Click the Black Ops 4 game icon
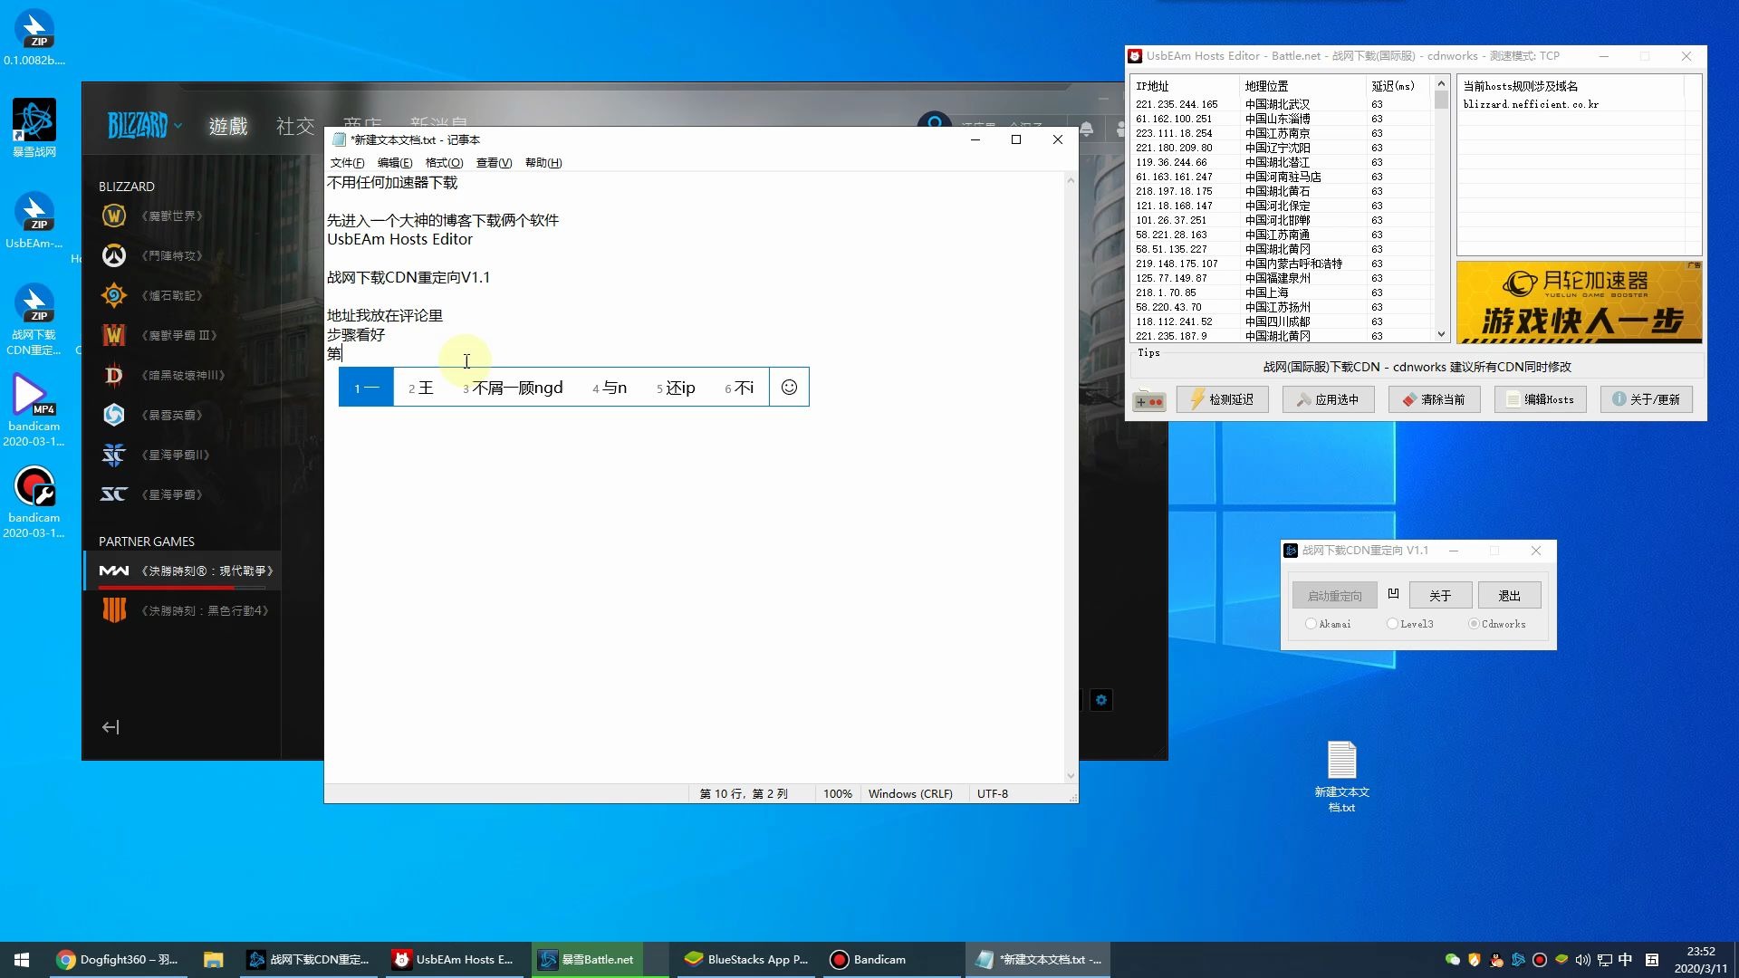Image resolution: width=1739 pixels, height=978 pixels. point(113,610)
